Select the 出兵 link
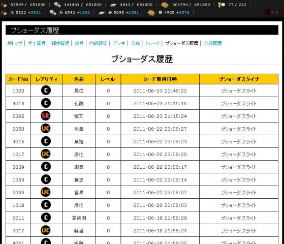The width and height of the screenshot is (284, 244). tap(79, 43)
